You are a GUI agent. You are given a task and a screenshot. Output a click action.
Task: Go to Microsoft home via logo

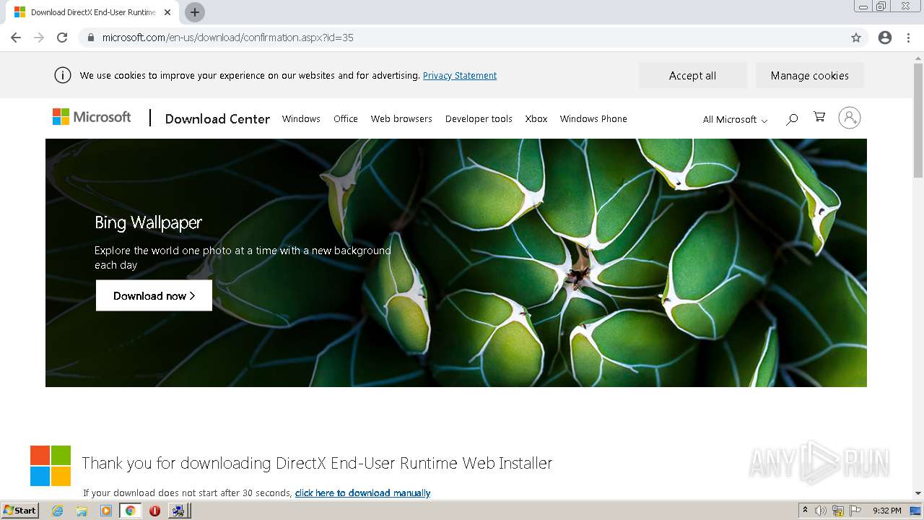pyautogui.click(x=92, y=117)
